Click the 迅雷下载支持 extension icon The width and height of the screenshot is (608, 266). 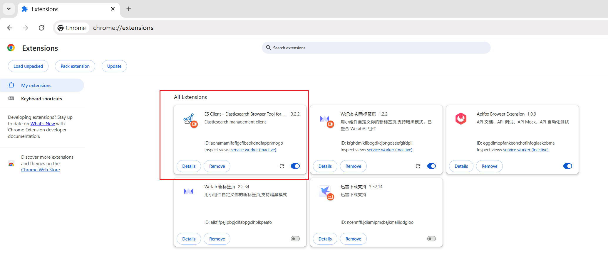326,193
